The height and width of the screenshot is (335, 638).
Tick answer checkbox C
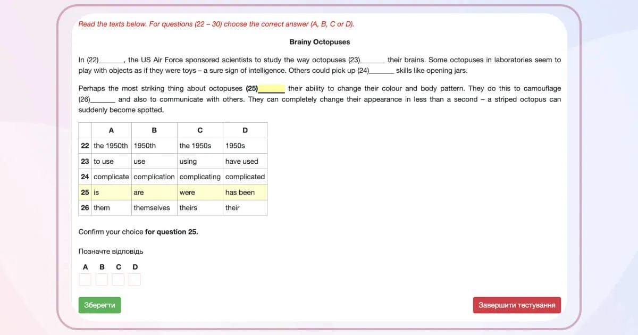coord(118,279)
